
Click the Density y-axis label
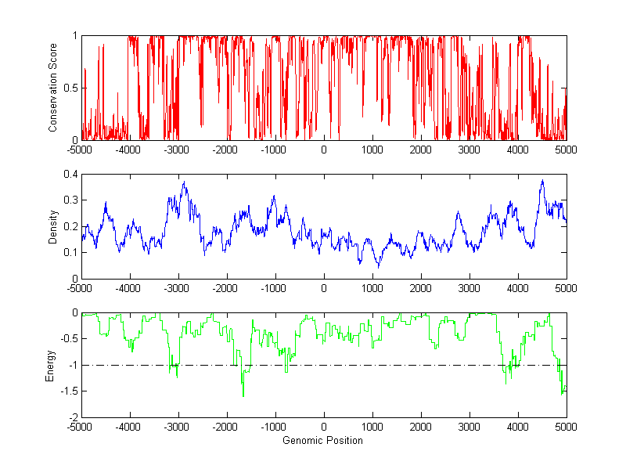tap(53, 226)
